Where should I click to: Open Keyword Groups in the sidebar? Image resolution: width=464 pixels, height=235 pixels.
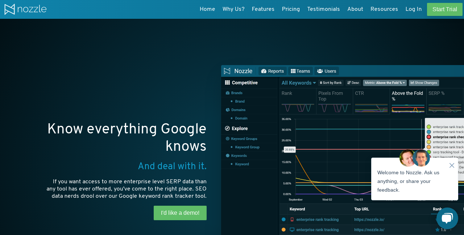tap(241, 139)
